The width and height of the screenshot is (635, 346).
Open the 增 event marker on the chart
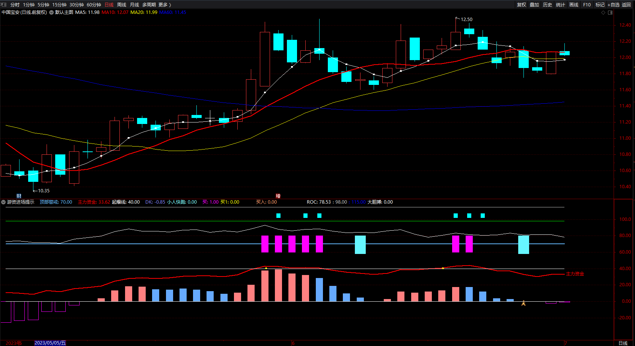[278, 196]
